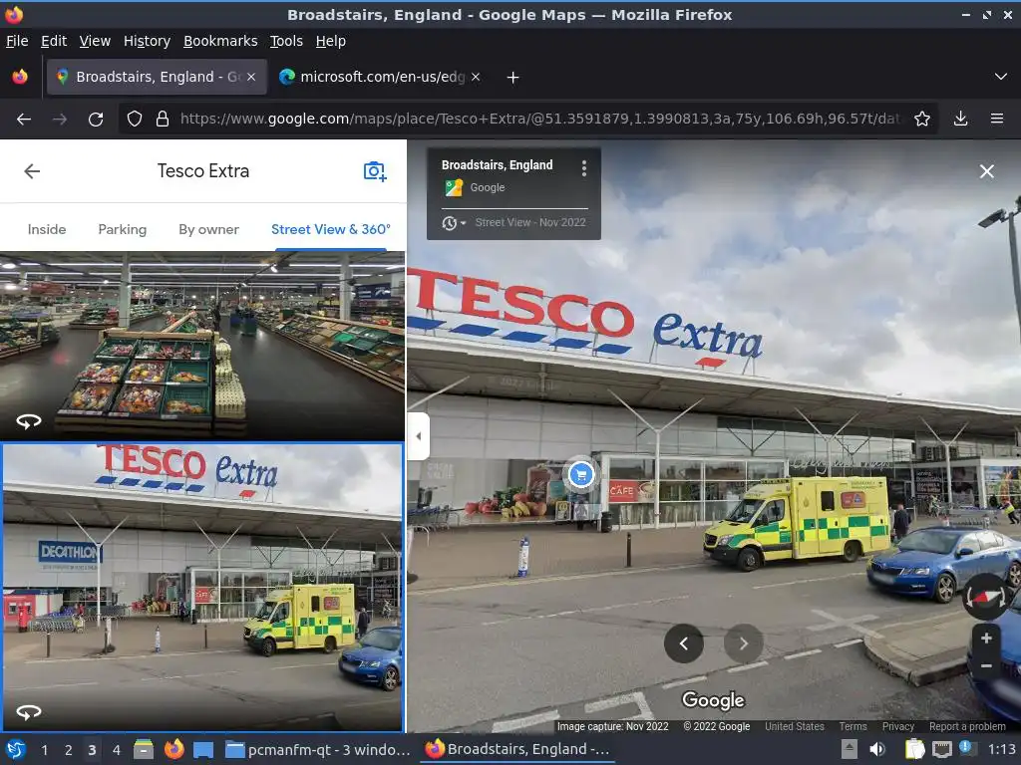Viewport: 1021px width, 765px height.
Task: Close the Street View with the X
Action: 986,171
